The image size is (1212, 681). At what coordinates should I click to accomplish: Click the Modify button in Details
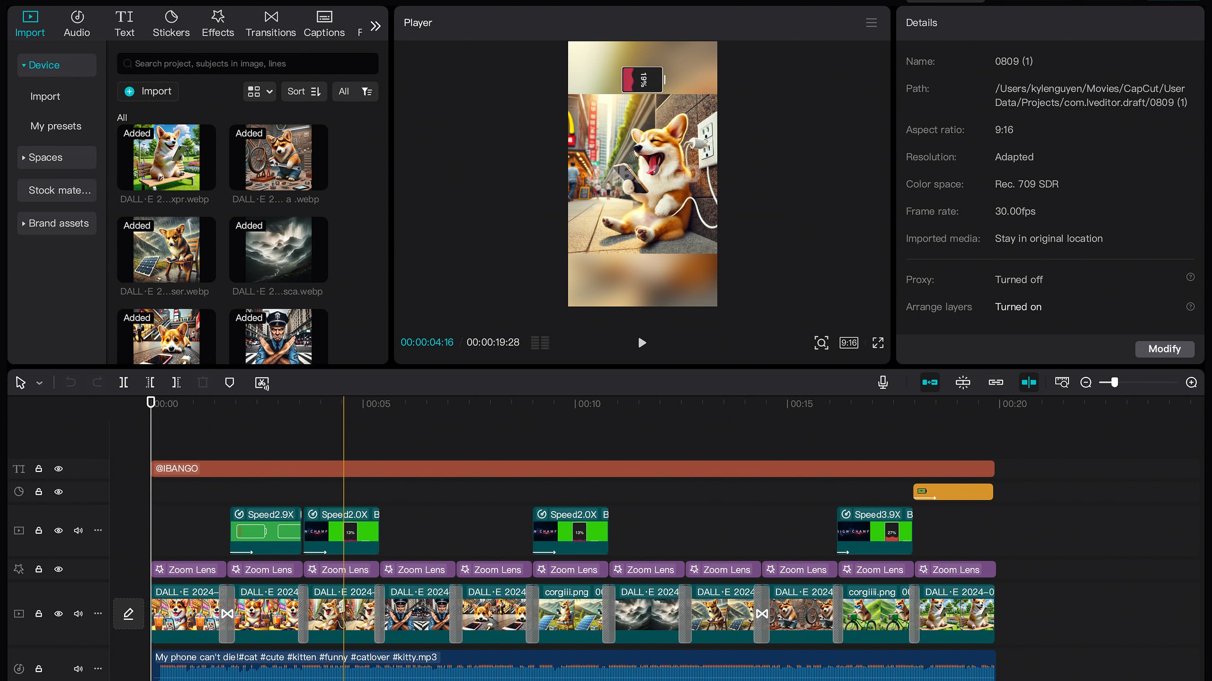coord(1165,349)
